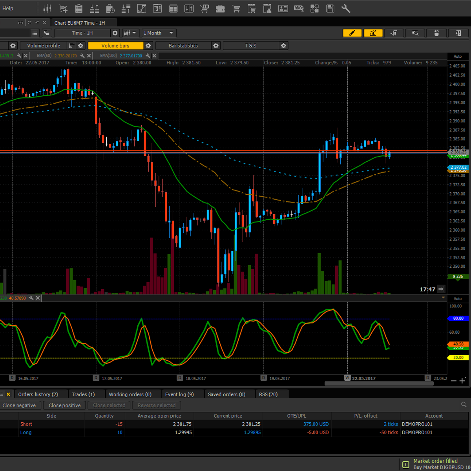The height and width of the screenshot is (471, 471).
Task: Toggle the T & S panel
Action: point(251,46)
